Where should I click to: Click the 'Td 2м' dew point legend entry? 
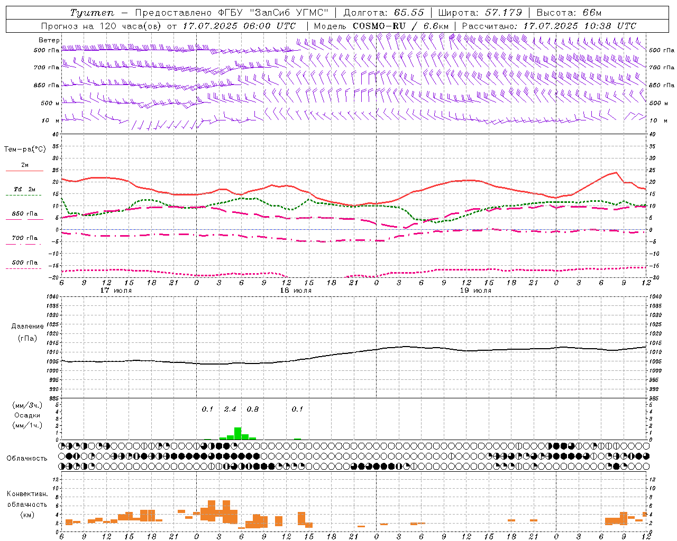click(x=25, y=189)
